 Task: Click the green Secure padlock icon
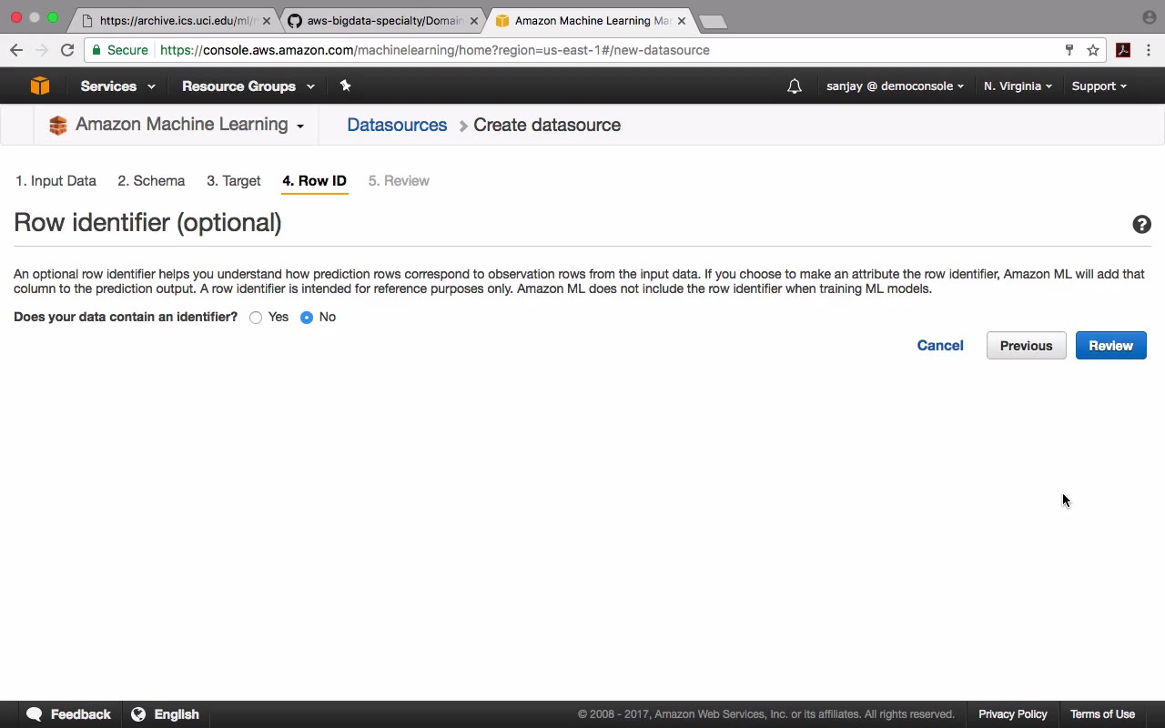(x=96, y=50)
